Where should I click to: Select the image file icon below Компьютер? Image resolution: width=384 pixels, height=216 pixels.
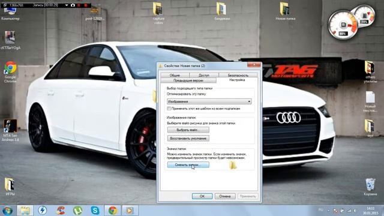[10, 41]
